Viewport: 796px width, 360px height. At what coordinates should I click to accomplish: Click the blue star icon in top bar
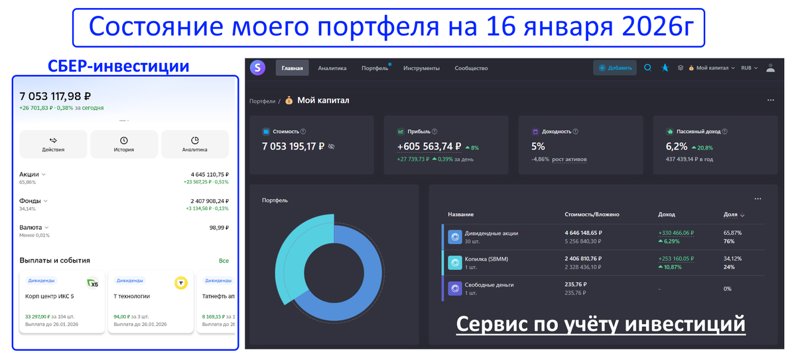(x=665, y=67)
